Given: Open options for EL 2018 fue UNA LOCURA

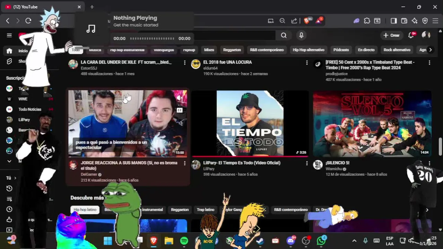Looking at the screenshot, I should click(307, 63).
